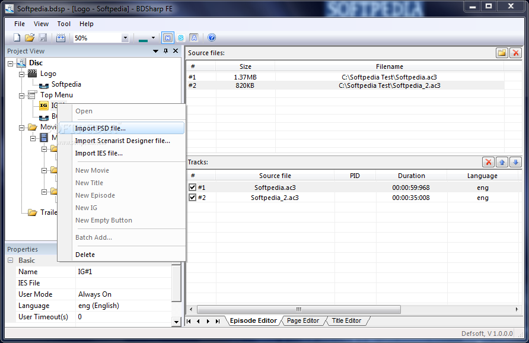Image resolution: width=529 pixels, height=343 pixels.
Task: Collapse the Movie folder tree node
Action: 21,128
